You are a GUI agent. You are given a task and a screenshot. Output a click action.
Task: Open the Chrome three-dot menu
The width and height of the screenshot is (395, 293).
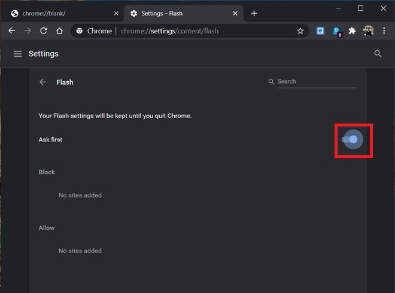pos(384,31)
